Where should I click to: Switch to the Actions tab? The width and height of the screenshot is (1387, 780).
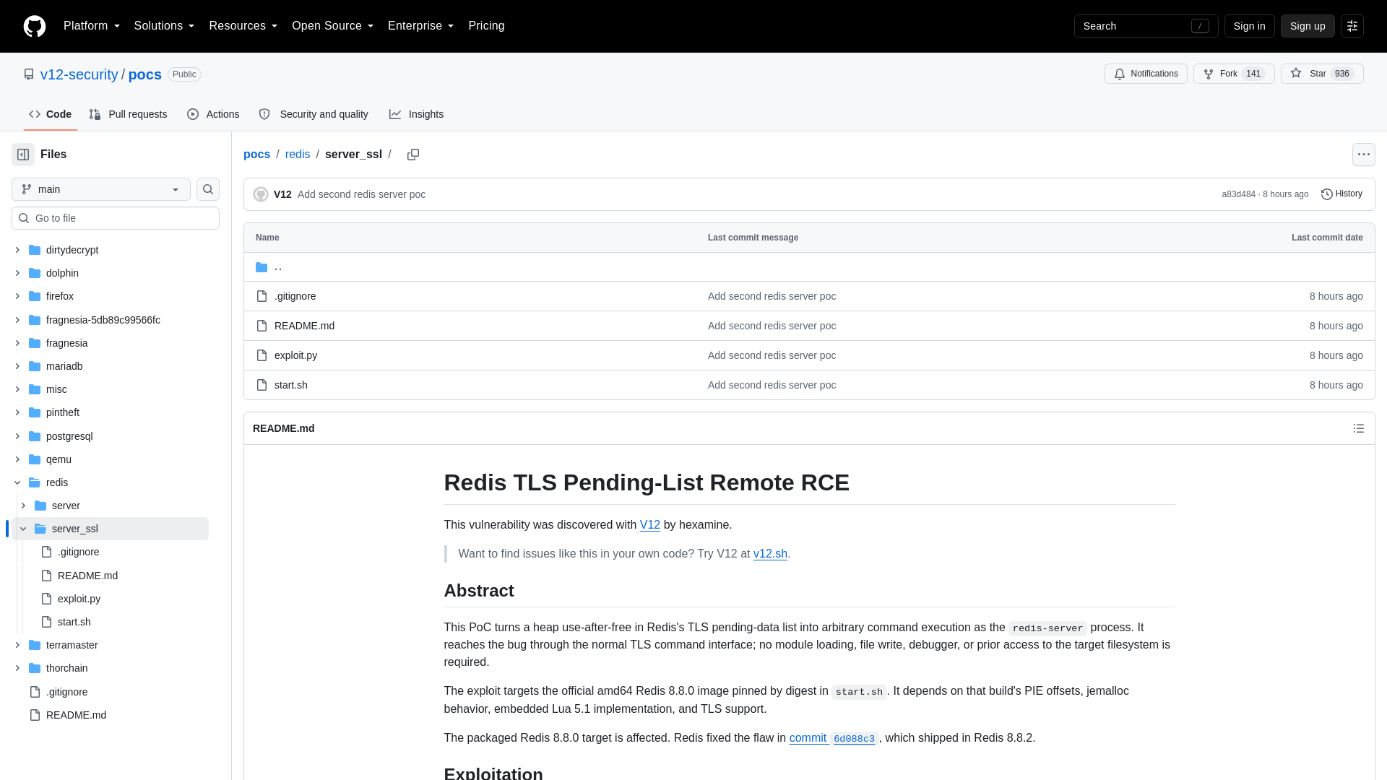click(x=213, y=114)
